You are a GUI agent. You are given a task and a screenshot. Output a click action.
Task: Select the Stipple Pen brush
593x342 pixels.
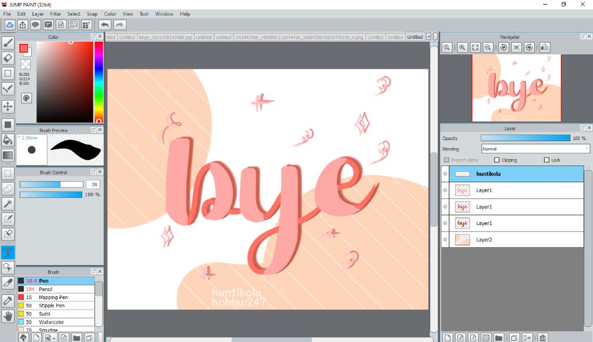56,306
